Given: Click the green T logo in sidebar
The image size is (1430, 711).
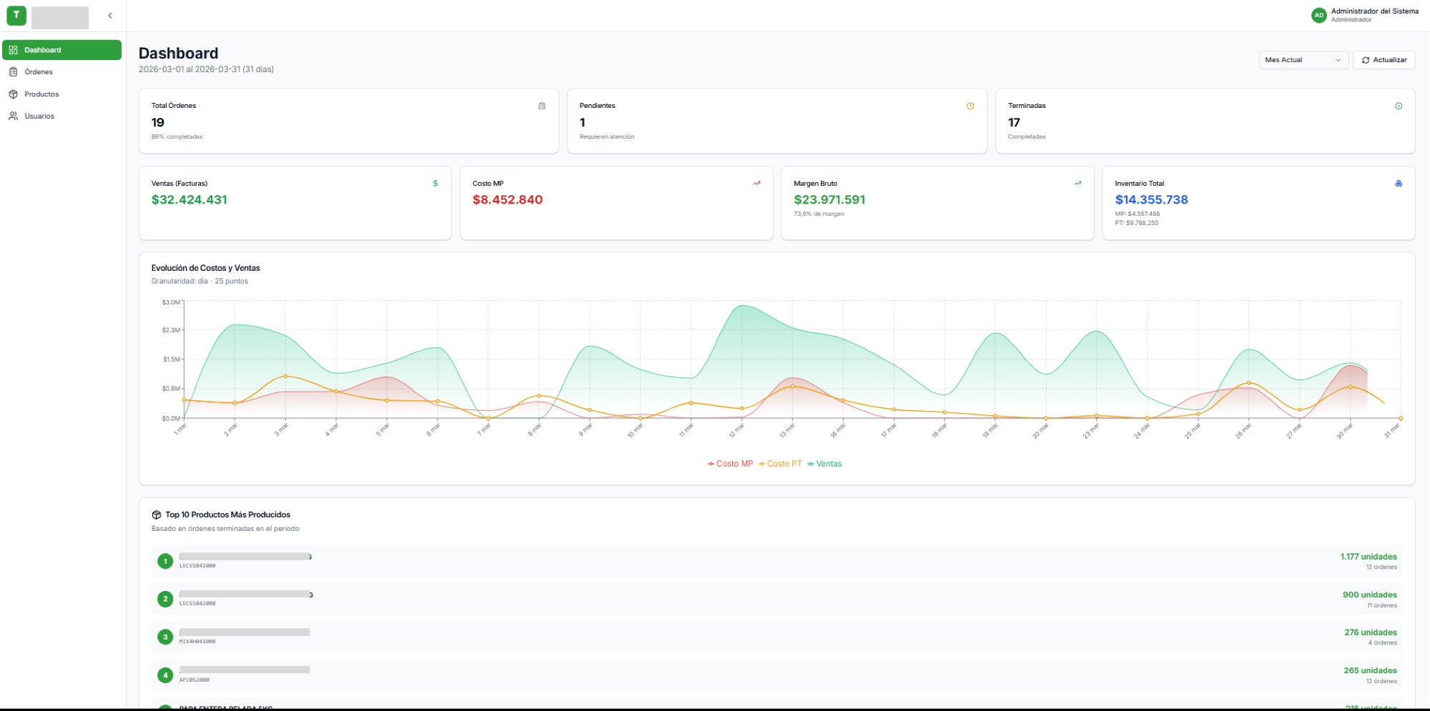Looking at the screenshot, I should coord(16,15).
